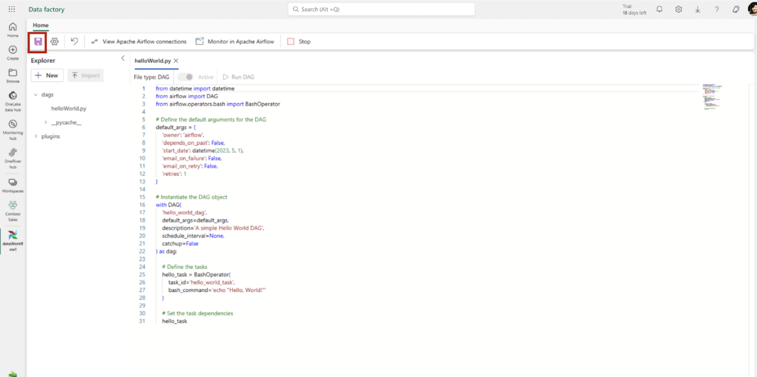Open settings gear in top bar
The height and width of the screenshot is (377, 757).
(x=678, y=10)
